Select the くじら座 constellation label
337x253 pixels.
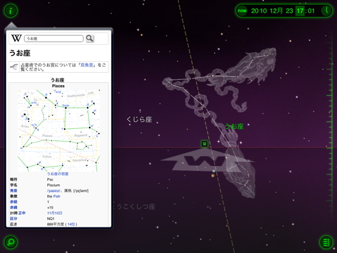pyautogui.click(x=140, y=119)
